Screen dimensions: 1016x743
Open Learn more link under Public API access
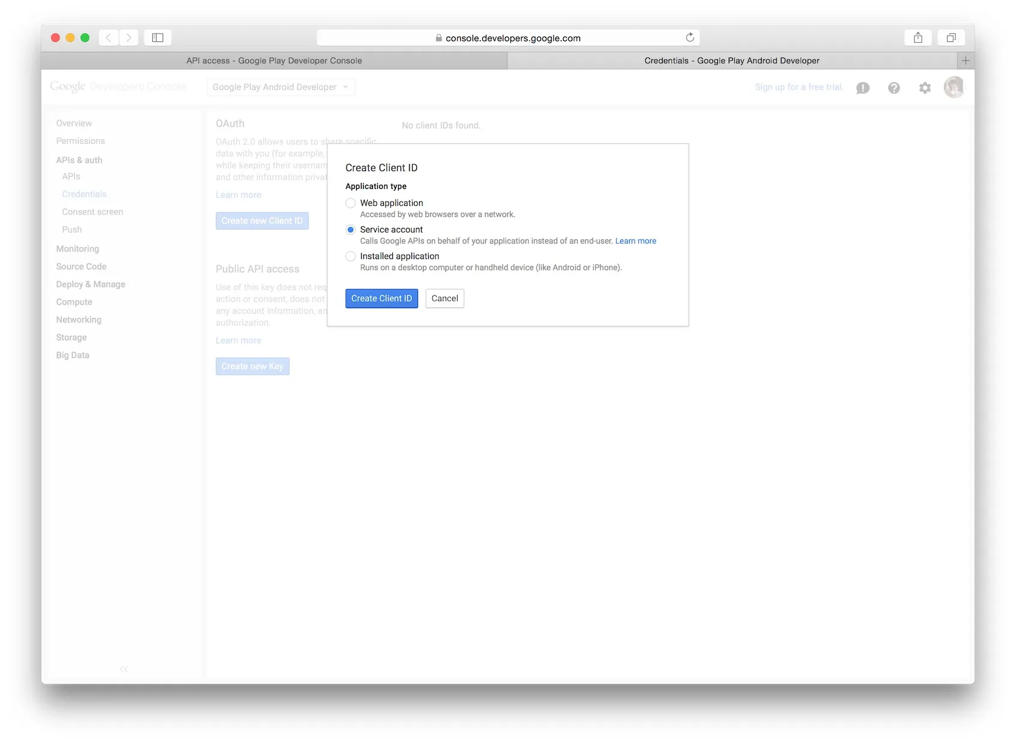tap(239, 341)
